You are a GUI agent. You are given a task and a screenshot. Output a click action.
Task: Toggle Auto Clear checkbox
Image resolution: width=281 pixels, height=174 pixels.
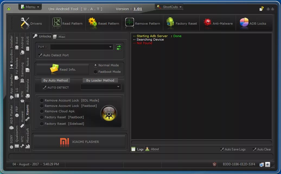tap(254, 149)
